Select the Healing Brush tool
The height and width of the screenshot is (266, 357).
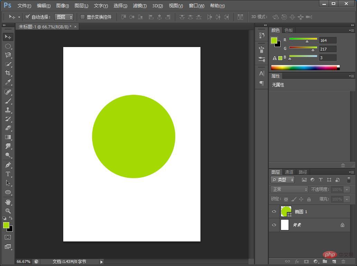click(x=8, y=92)
